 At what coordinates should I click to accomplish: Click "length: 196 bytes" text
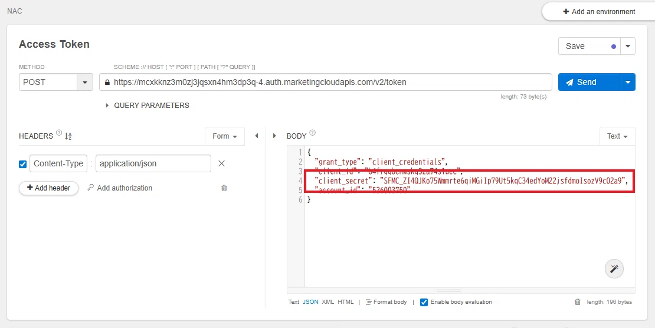(x=610, y=301)
